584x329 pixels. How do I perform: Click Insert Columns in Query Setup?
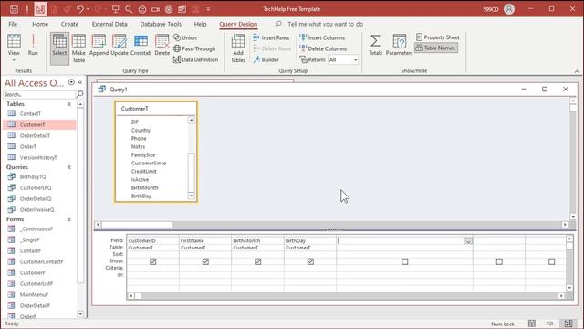tap(322, 37)
